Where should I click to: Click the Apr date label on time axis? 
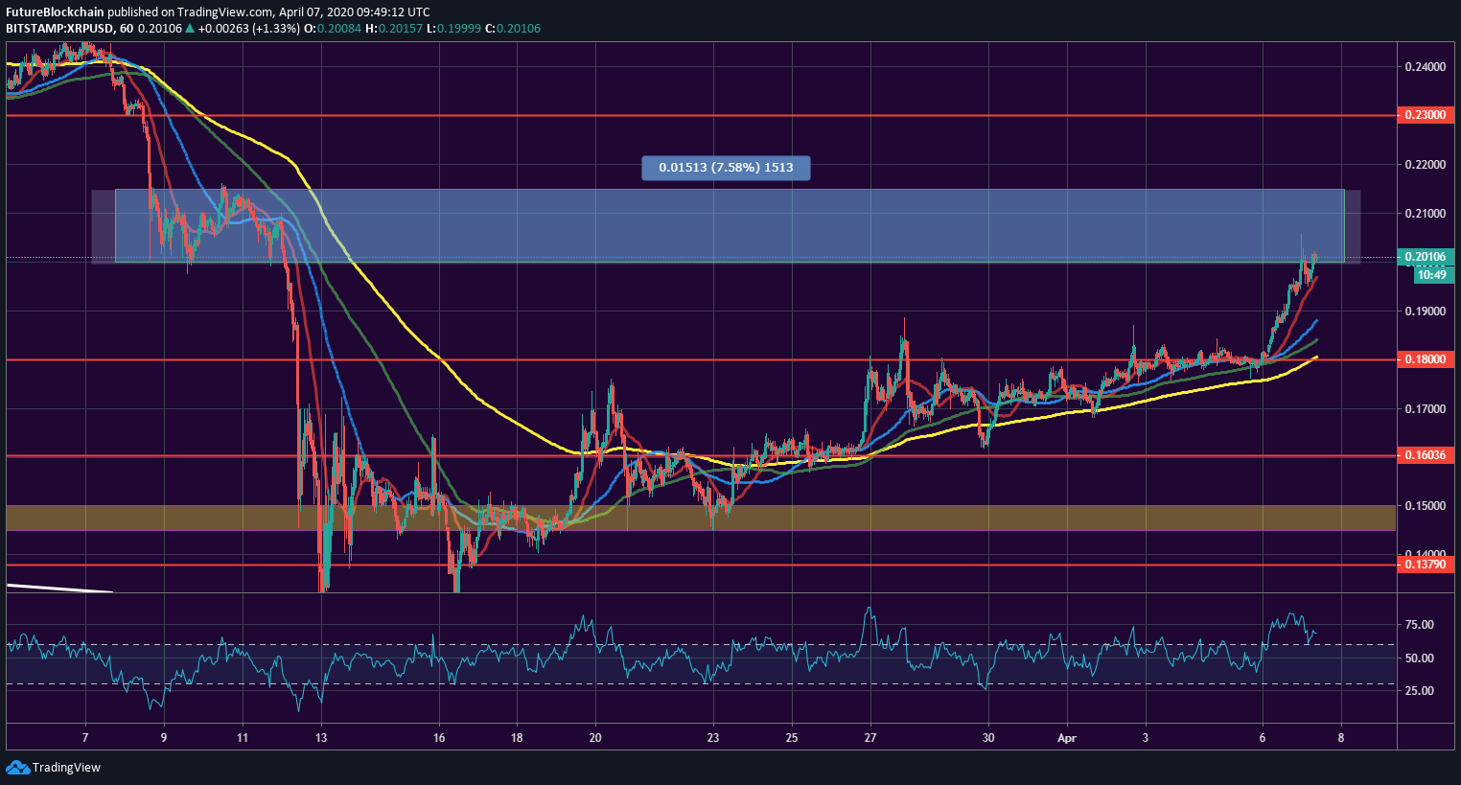point(1067,738)
